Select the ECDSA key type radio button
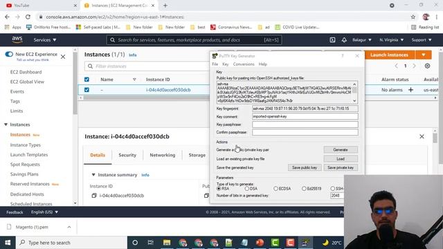The width and height of the screenshot is (443, 249). (x=275, y=188)
